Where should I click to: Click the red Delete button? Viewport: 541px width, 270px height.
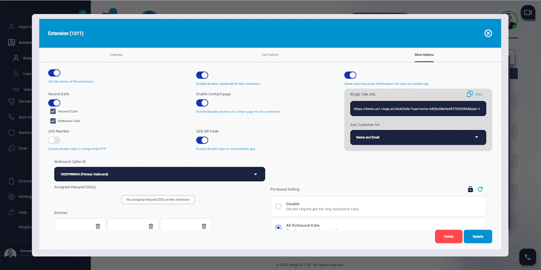pyautogui.click(x=449, y=236)
